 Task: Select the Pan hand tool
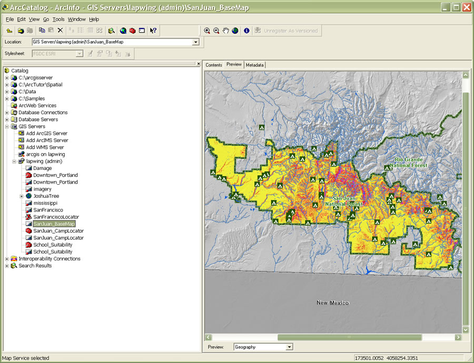coord(225,31)
